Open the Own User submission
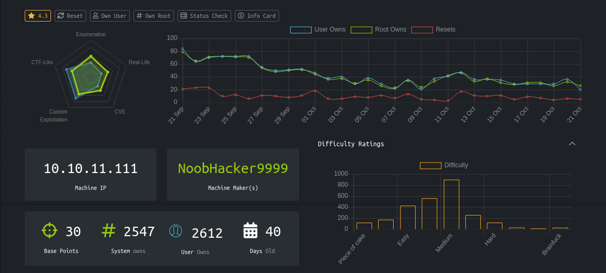 109,16
